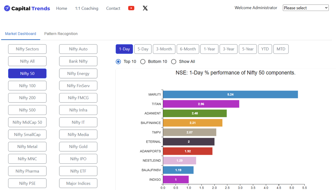This screenshot has height=190, width=336.
Task: Switch to the Market Dashboard tab
Action: pyautogui.click(x=20, y=34)
